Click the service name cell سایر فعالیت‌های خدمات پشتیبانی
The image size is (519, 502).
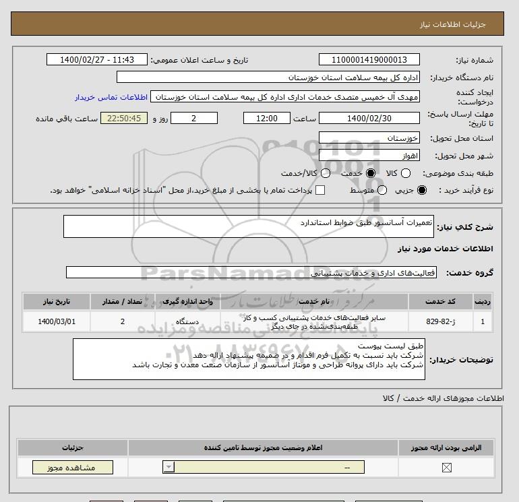coord(314,322)
